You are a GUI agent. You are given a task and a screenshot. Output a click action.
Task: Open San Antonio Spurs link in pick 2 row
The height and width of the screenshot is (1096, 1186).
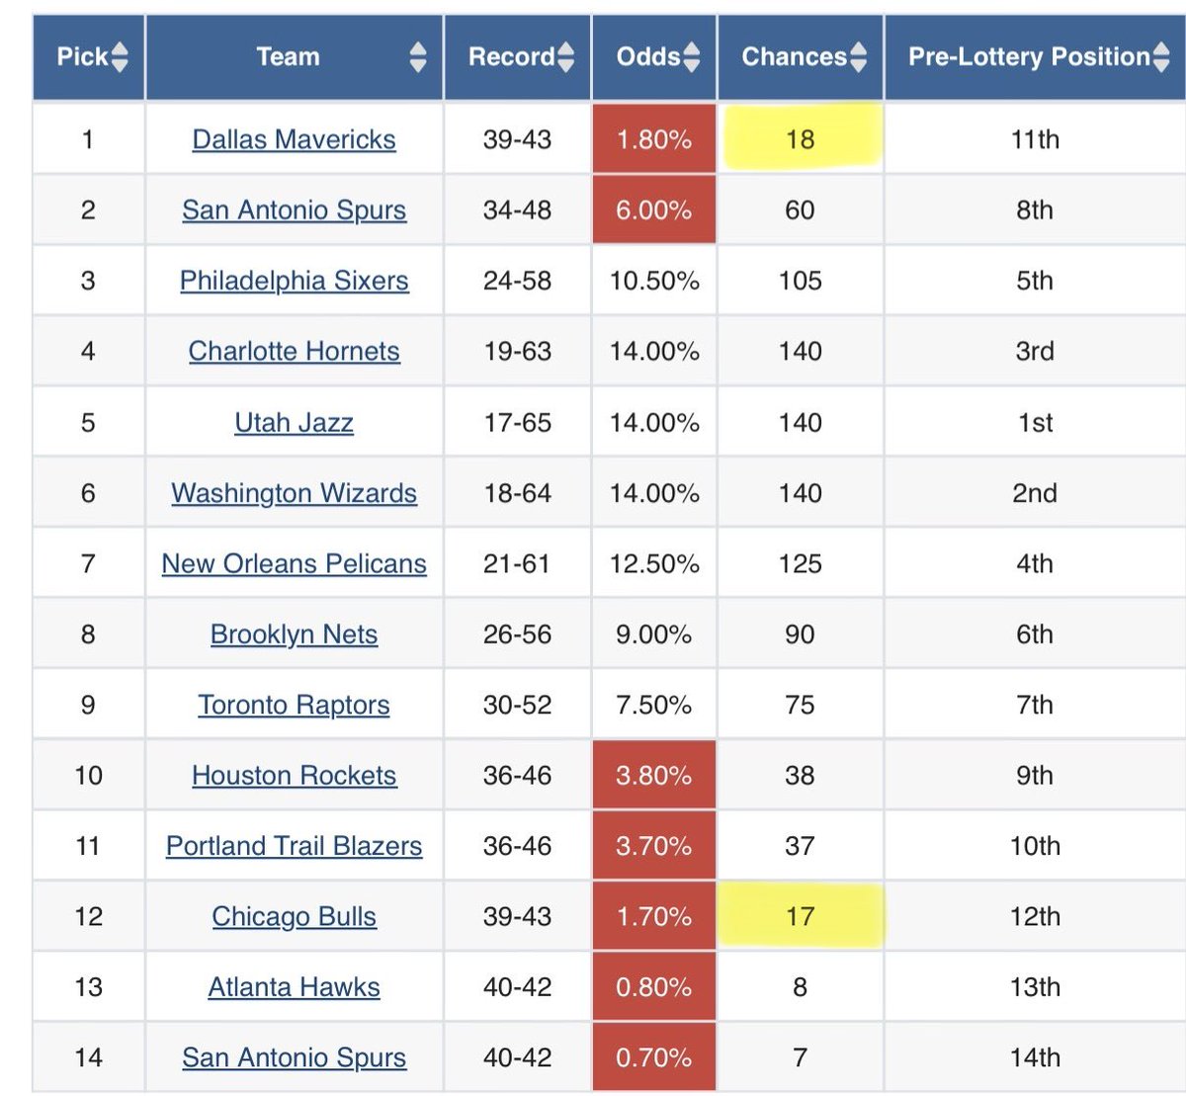pos(294,210)
